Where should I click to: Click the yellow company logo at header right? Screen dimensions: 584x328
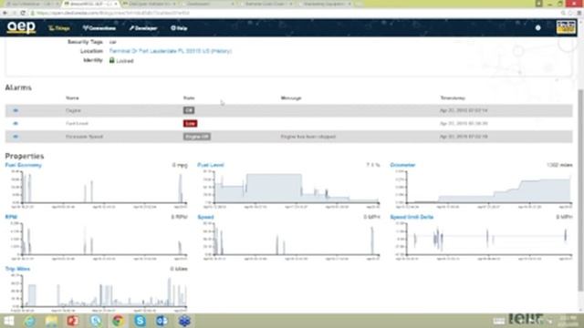pyautogui.click(x=566, y=27)
